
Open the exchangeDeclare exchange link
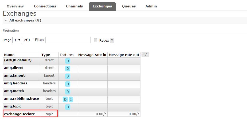(x=19, y=114)
